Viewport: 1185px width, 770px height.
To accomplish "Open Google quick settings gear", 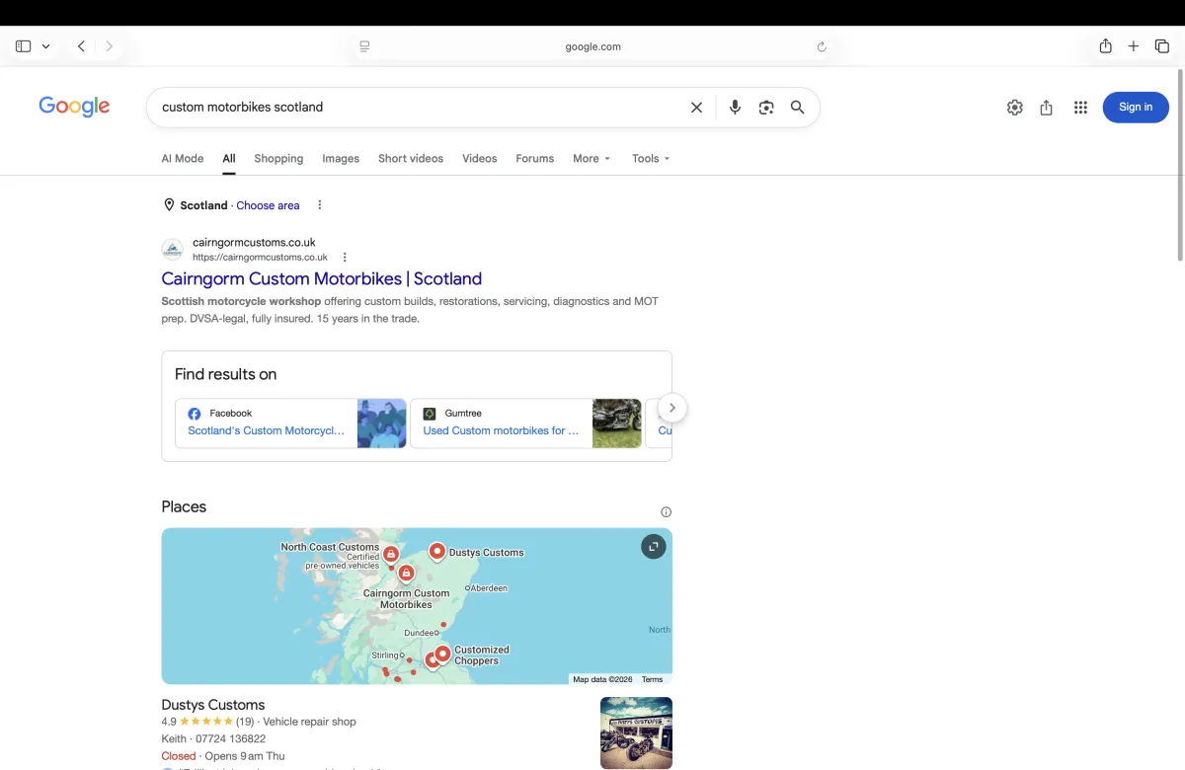I will pos(1015,108).
